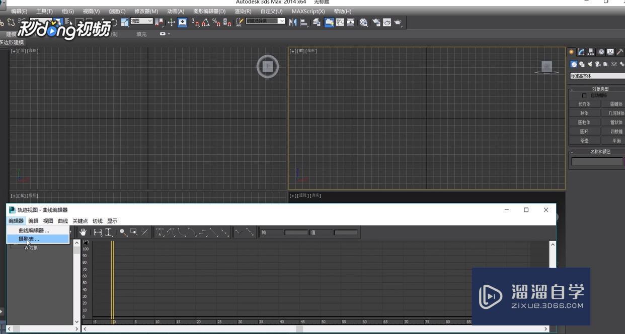Click Zoom Horizontal Extents in Track View
This screenshot has width=625, height=334.
(x=98, y=232)
